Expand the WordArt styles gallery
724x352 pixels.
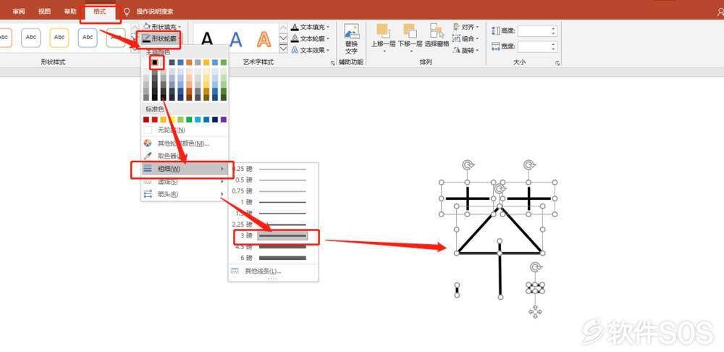(284, 48)
